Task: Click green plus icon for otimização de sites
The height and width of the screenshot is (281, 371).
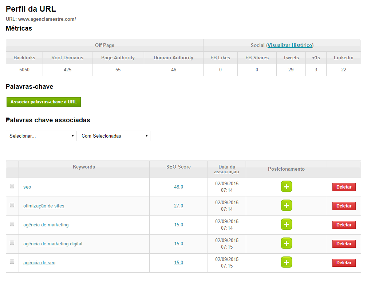Action: click(286, 206)
